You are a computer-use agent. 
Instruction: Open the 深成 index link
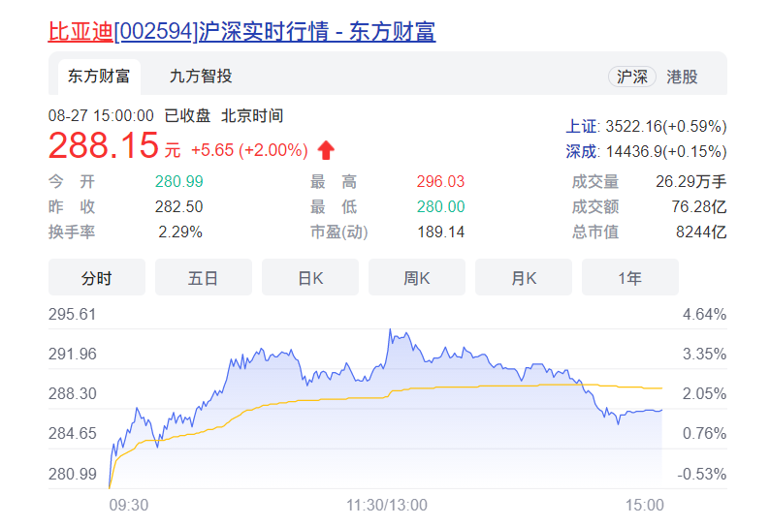[581, 151]
